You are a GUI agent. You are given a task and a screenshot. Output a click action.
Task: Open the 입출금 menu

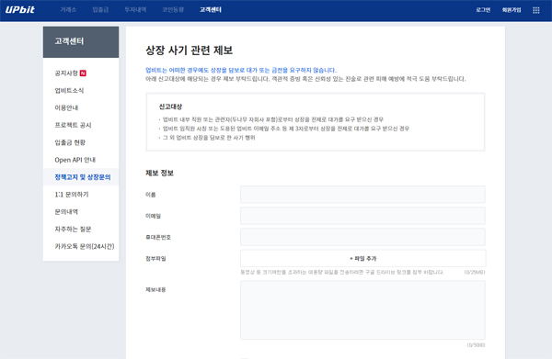click(100, 10)
